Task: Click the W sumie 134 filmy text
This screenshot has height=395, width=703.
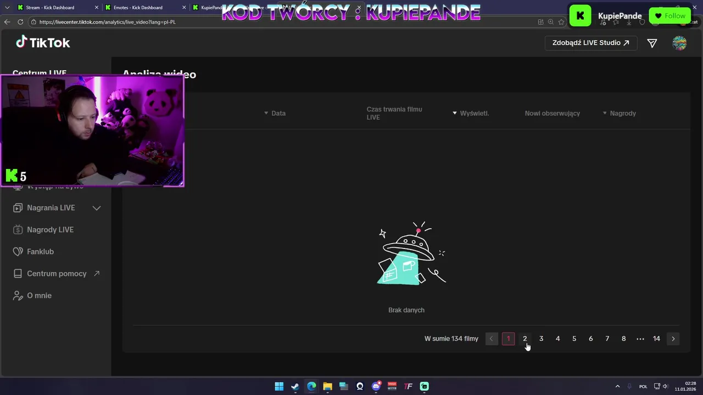Action: point(451,338)
